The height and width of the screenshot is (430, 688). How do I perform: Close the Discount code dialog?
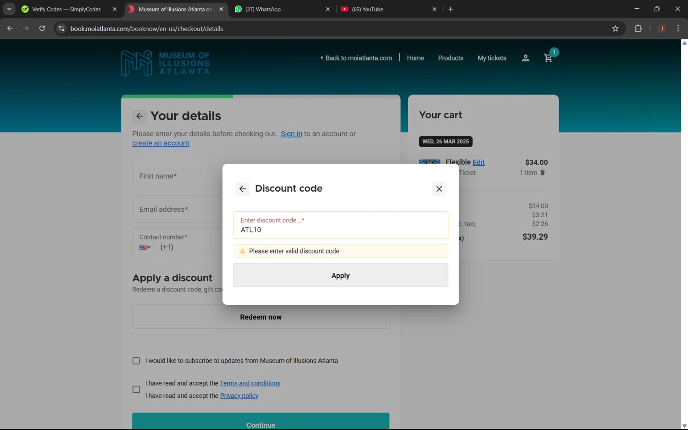tap(439, 189)
